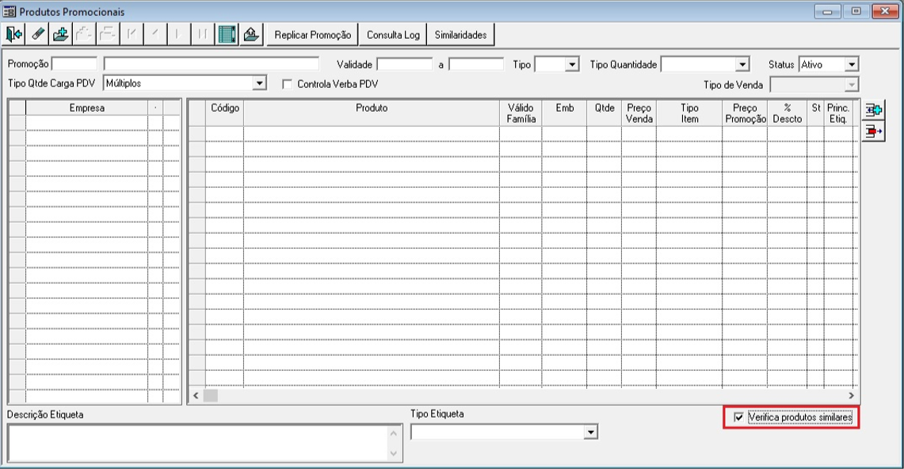
Task: Click Replicar Promoção button
Action: click(312, 35)
